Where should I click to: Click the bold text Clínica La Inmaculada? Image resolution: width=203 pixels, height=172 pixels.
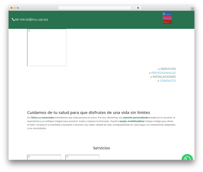[x=42, y=118]
